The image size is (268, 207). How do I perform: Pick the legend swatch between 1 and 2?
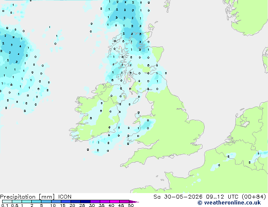(27, 202)
